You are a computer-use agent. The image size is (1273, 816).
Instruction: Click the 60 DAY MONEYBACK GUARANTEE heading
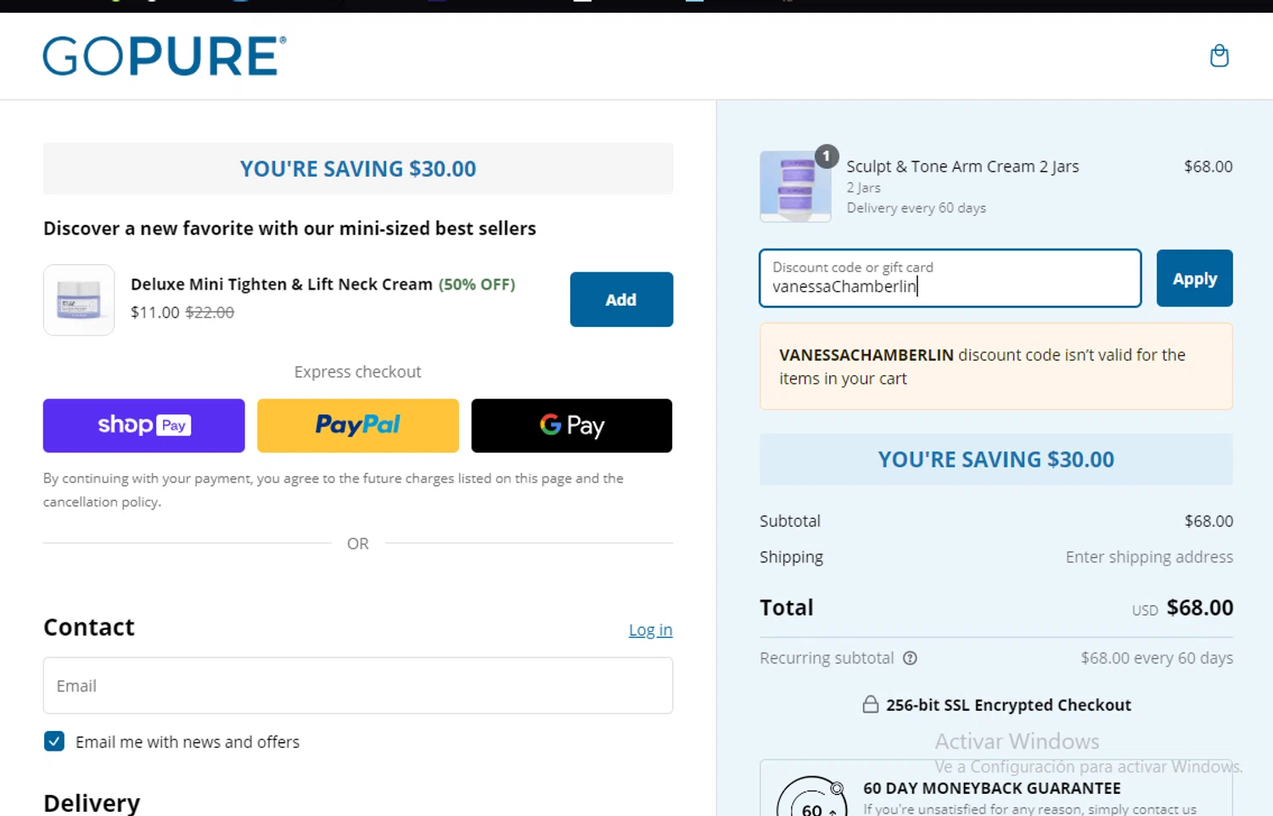coord(992,788)
